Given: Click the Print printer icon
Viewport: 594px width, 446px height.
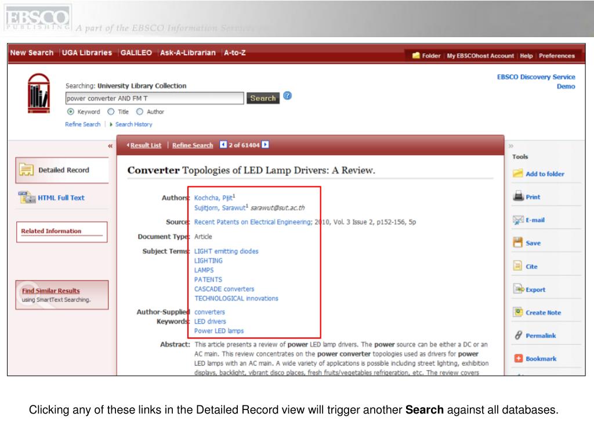Looking at the screenshot, I should coord(518,196).
